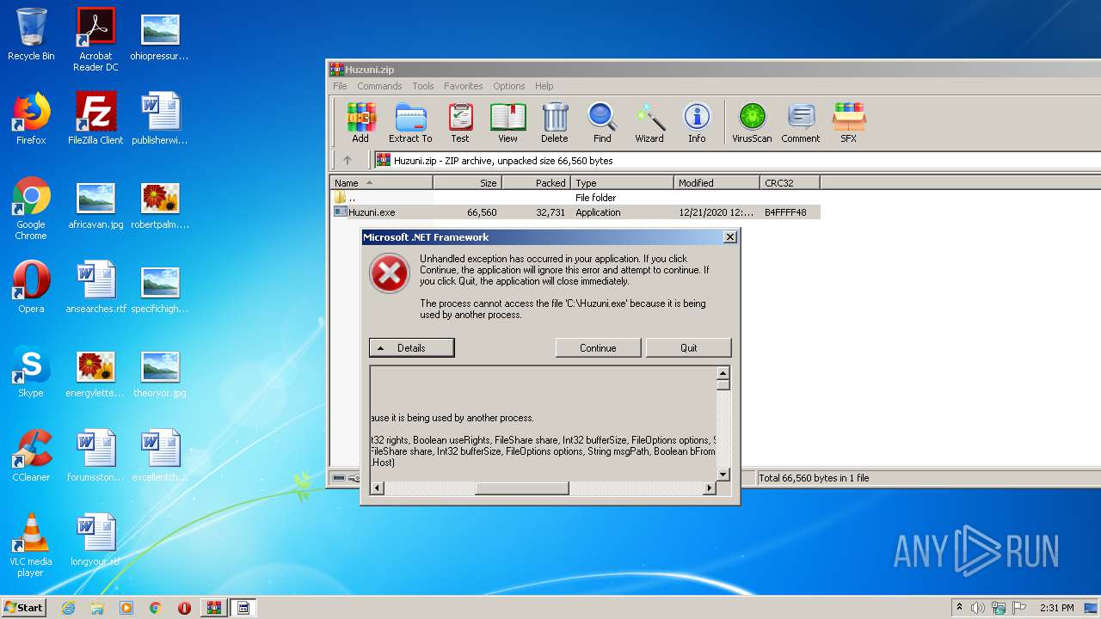Click the Extract To toolbar icon

pyautogui.click(x=410, y=122)
